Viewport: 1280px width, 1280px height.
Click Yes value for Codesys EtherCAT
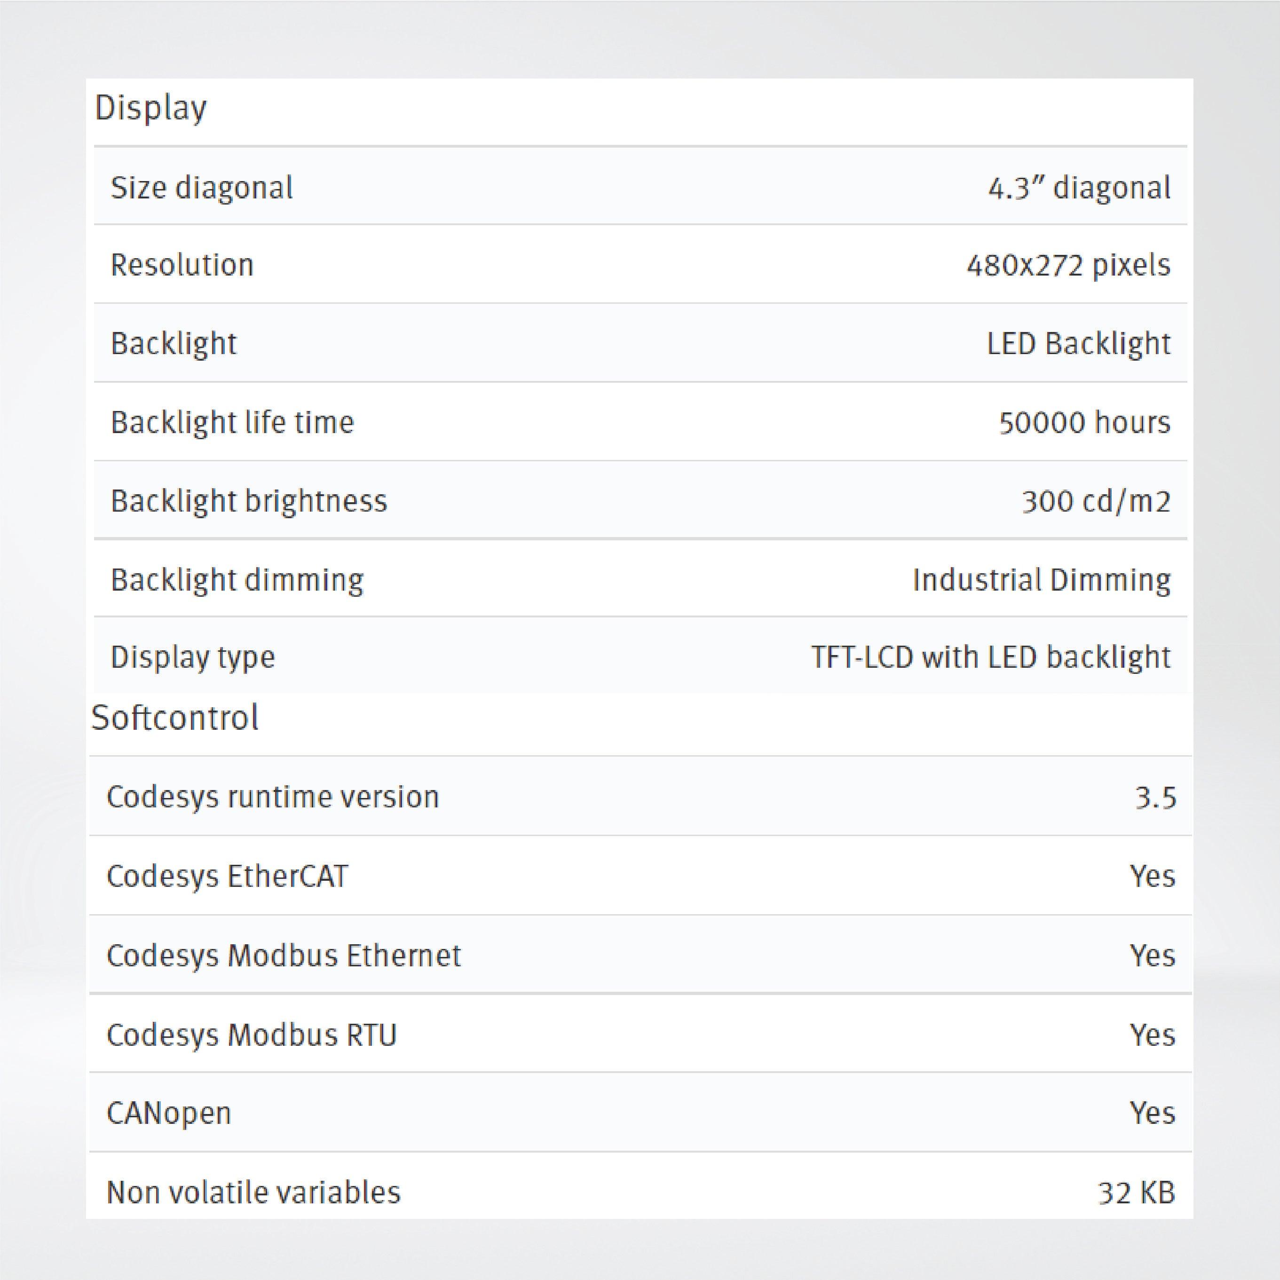(x=1152, y=876)
